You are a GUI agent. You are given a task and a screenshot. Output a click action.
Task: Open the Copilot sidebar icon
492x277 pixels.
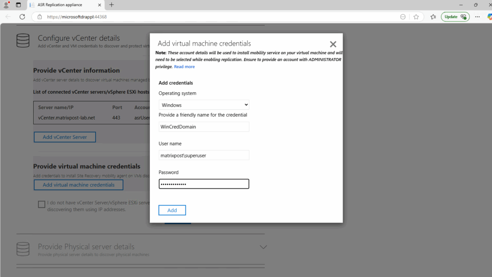pyautogui.click(x=489, y=17)
